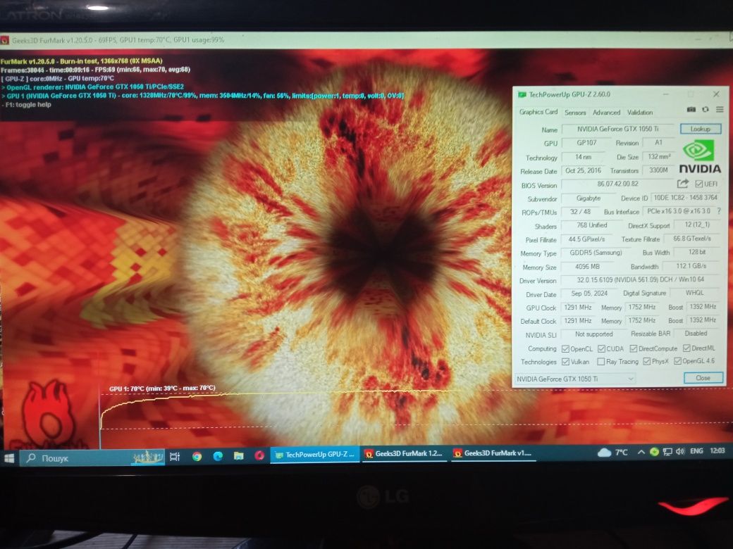Click the 768 Unified shaders field

click(x=591, y=225)
